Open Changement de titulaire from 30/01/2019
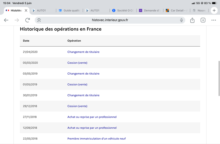The image size is (220, 144). [x=83, y=95]
